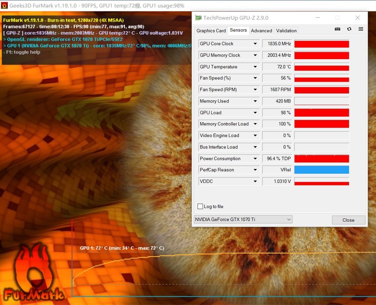376x305 pixels.
Task: Open the Video Engine Load sensor dropdown
Action: (255, 135)
